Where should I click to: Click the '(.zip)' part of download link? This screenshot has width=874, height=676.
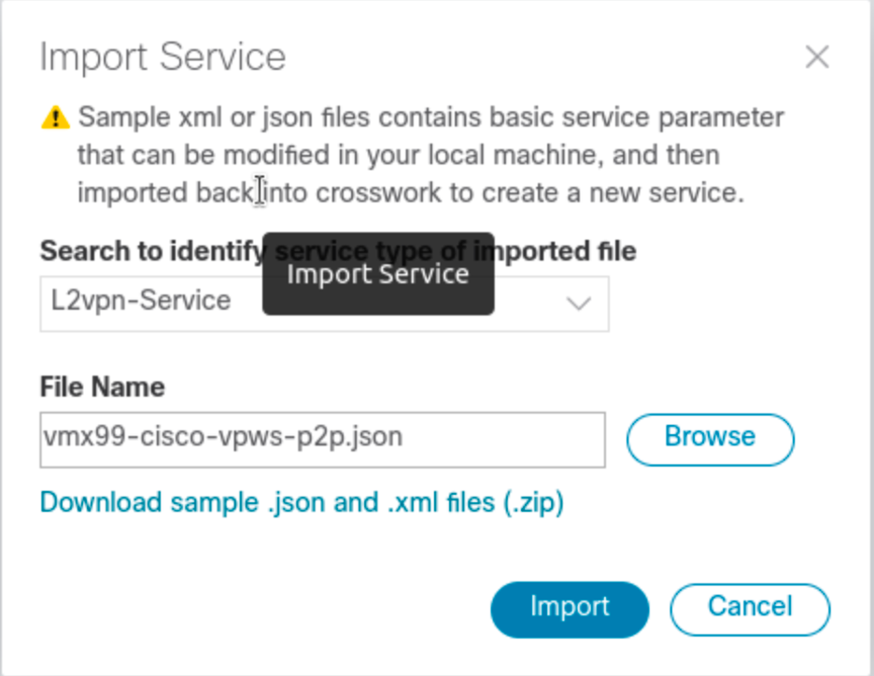[533, 502]
